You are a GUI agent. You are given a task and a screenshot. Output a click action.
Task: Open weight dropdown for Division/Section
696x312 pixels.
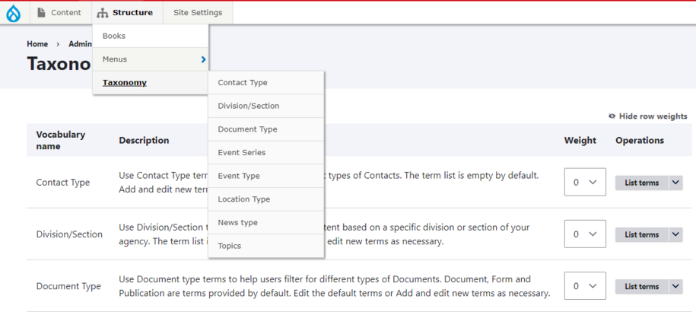click(584, 234)
